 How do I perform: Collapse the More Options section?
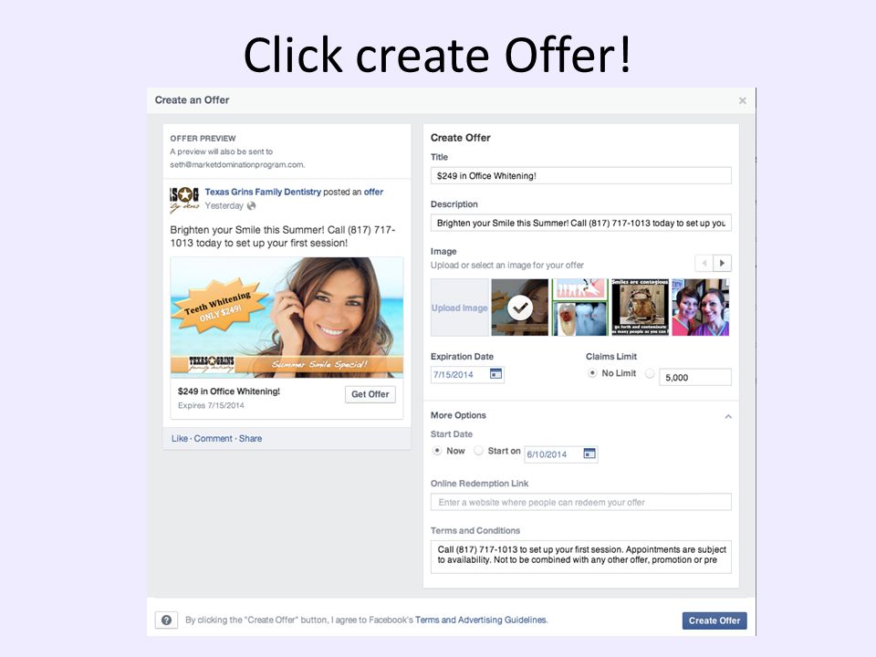[x=728, y=416]
